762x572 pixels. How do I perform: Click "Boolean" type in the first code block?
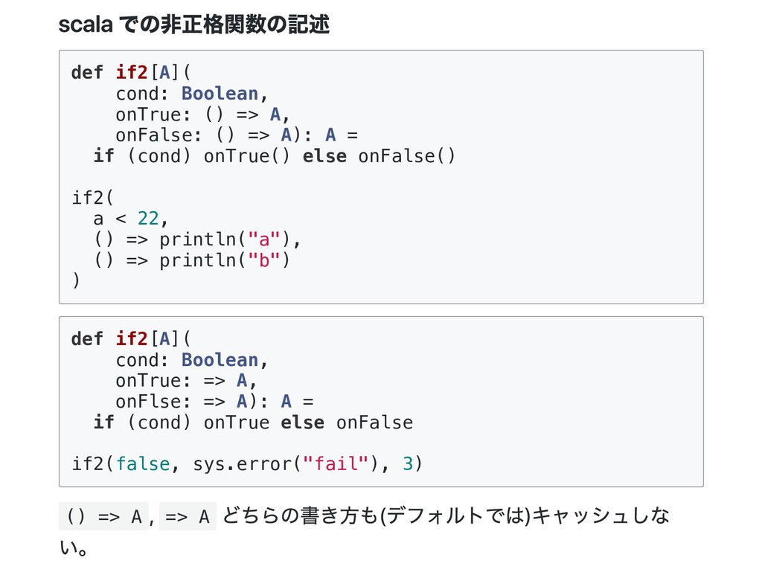(220, 94)
